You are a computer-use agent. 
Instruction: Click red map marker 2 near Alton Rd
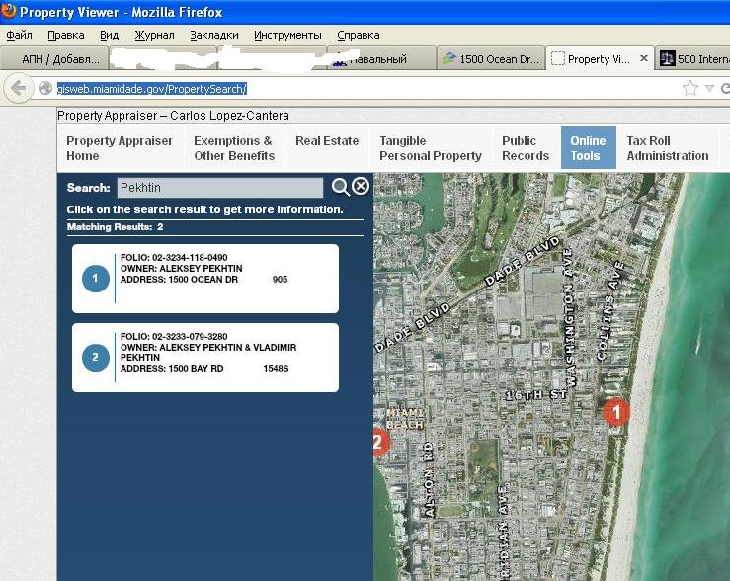379,442
